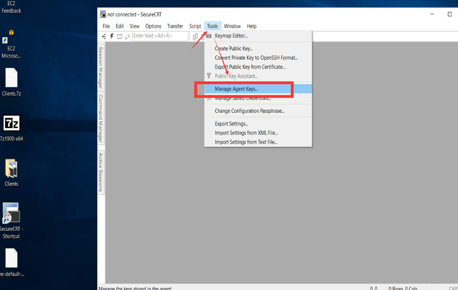
Task: Choose Import Settings from XML File
Action: (246, 133)
